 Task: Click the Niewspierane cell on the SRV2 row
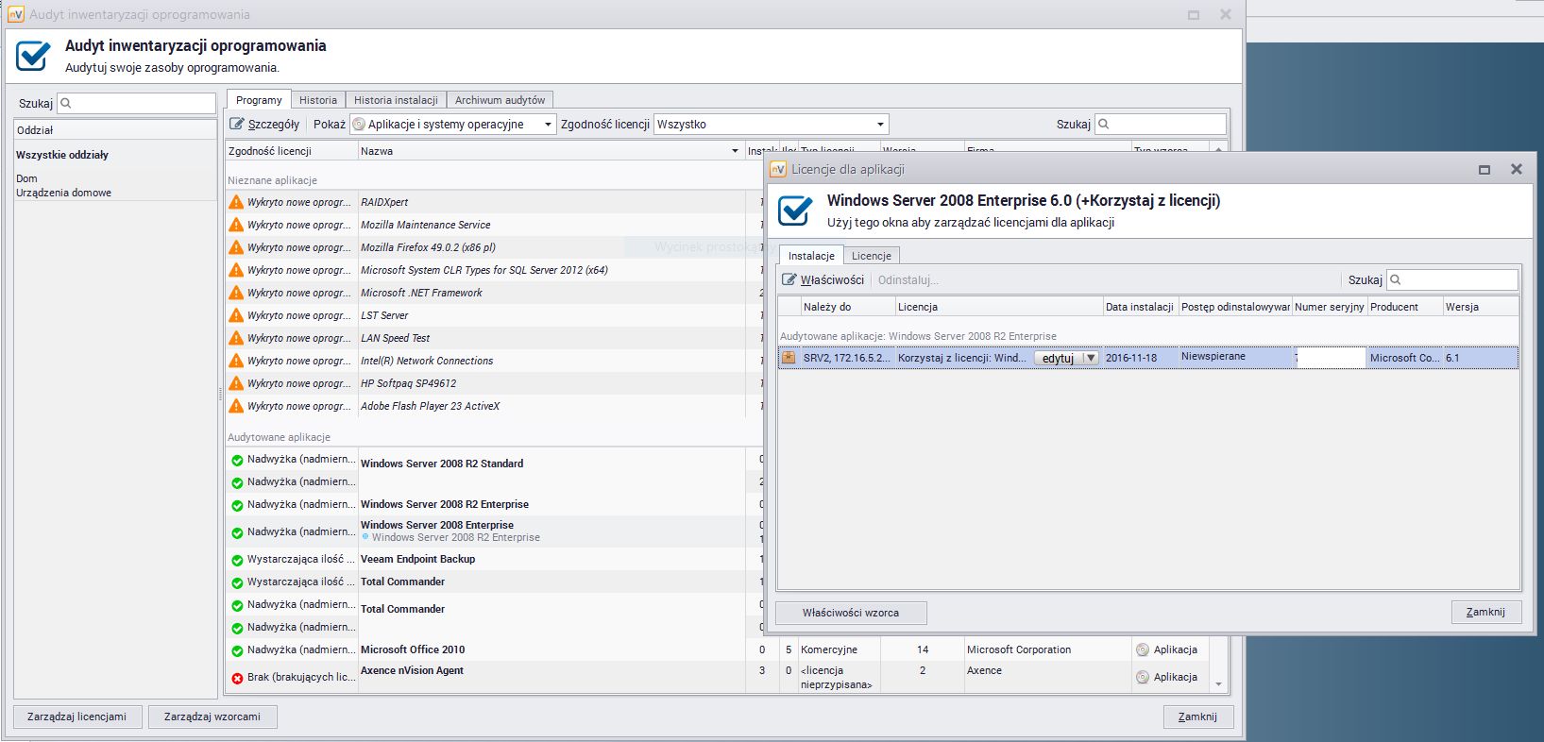pos(1234,357)
